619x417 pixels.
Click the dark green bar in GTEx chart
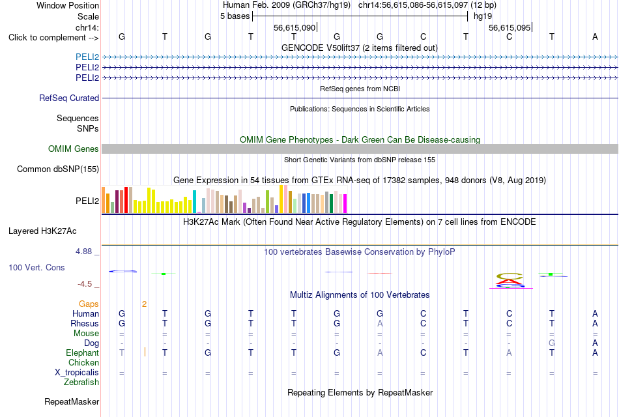tap(331, 204)
